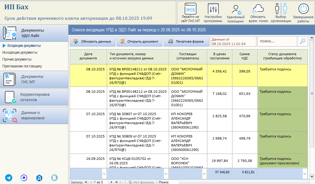Open the GIS MT website icon
The image size is (315, 184).
190,9
